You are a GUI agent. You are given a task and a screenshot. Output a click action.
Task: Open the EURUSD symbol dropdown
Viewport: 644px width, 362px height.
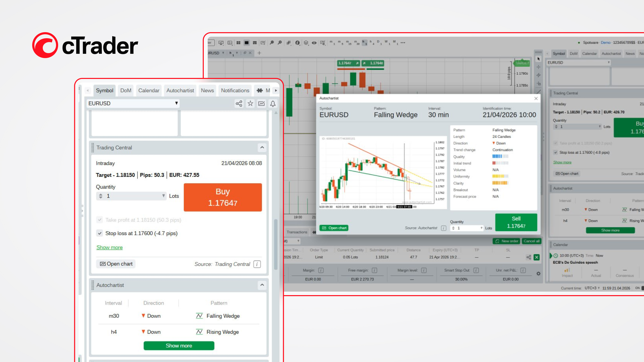(176, 103)
